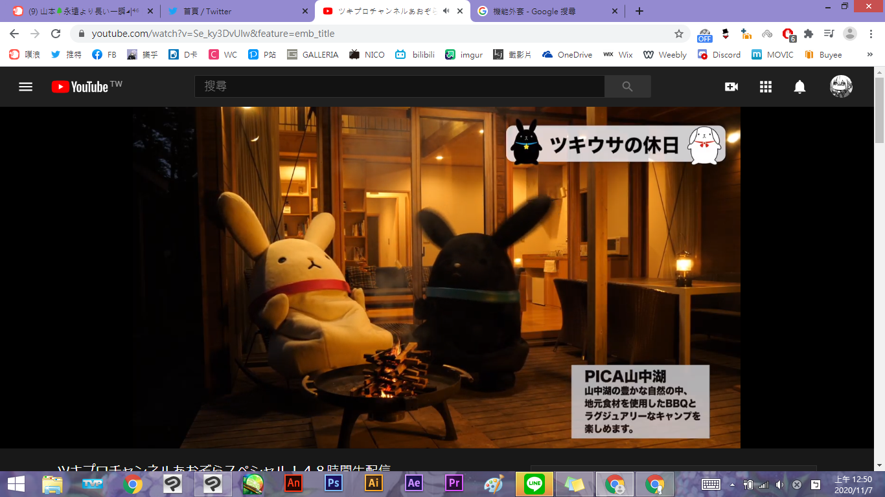Open the 噗浪 bookmark
This screenshot has height=497, width=885.
click(25, 55)
